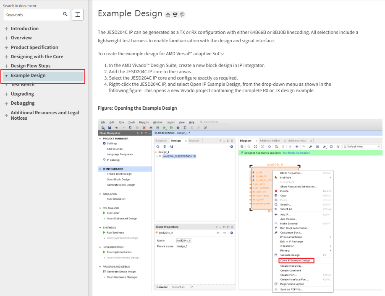Image resolution: width=385 pixels, height=296 pixels.
Task: Click the green run arrow in Vivado main toolbar
Action: tap(165, 128)
